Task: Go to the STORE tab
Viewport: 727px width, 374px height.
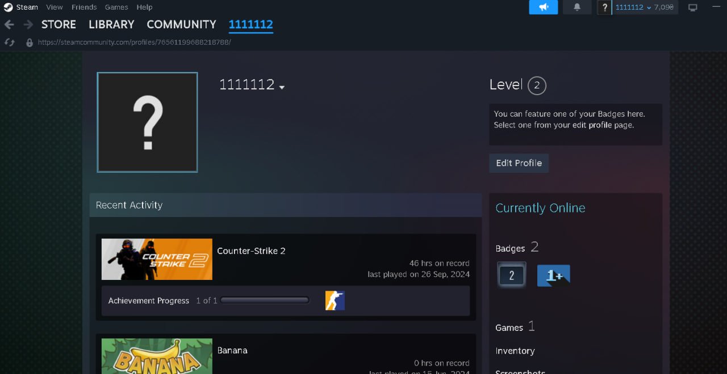Action: (x=59, y=24)
